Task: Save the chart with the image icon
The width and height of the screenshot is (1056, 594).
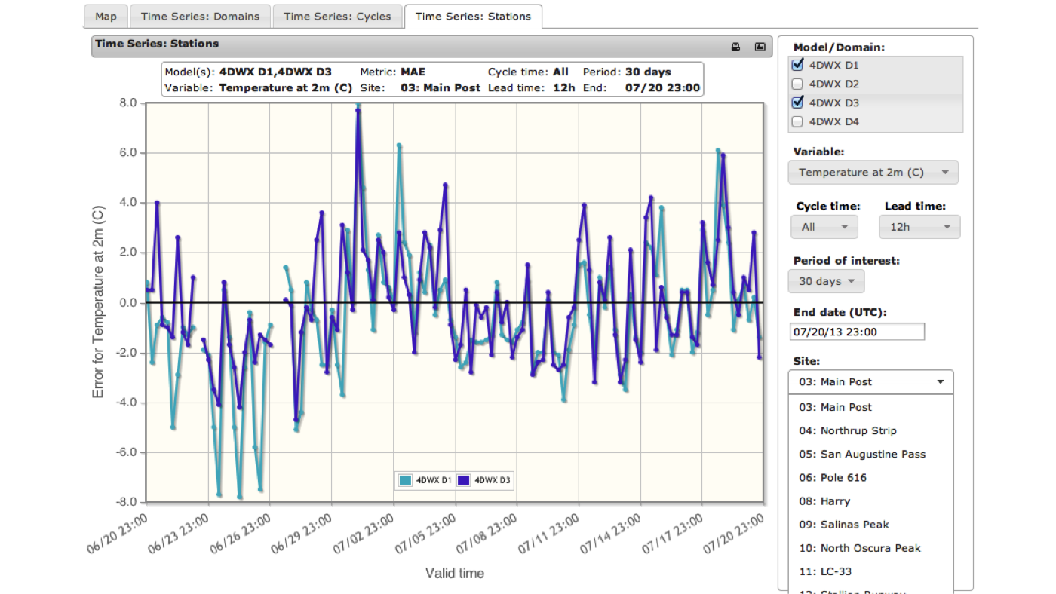Action: 760,47
